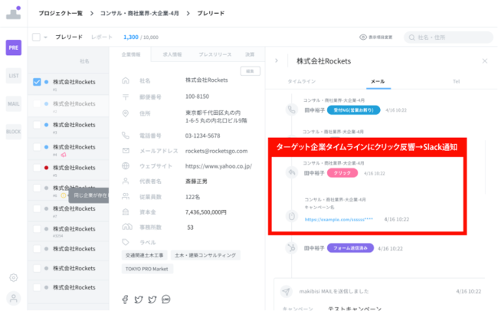
Task: Open the LIST sidebar section
Action: point(13,76)
